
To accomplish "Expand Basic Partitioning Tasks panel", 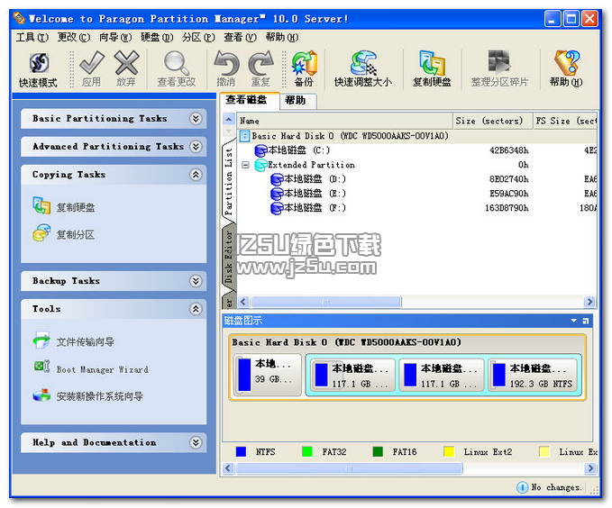I will point(196,119).
